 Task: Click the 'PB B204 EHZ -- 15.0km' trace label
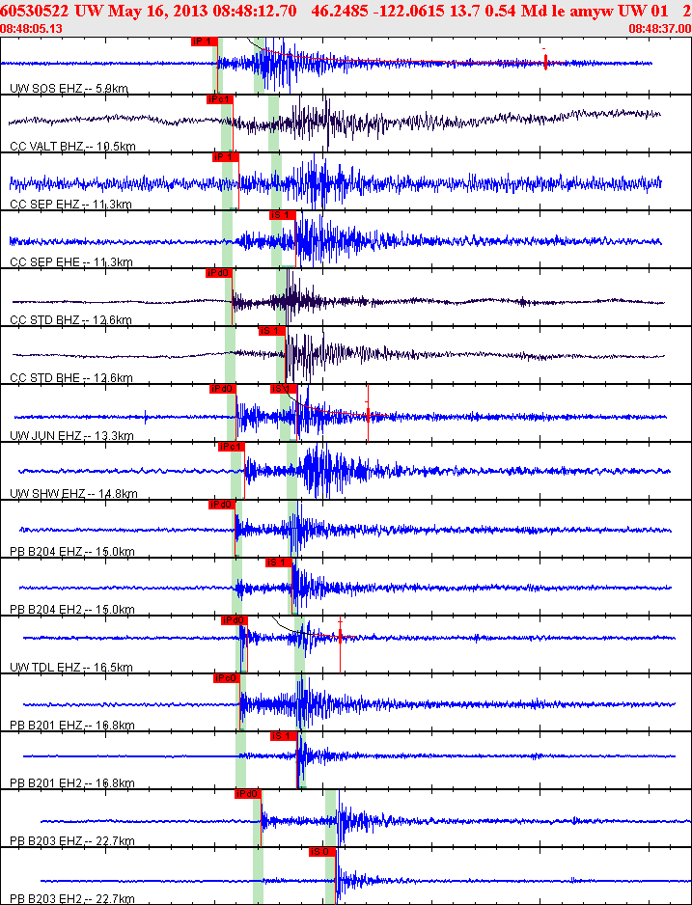tap(72, 551)
